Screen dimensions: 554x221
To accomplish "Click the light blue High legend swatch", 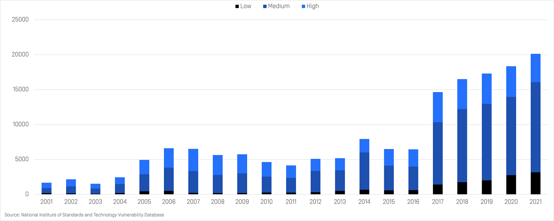I will point(303,6).
